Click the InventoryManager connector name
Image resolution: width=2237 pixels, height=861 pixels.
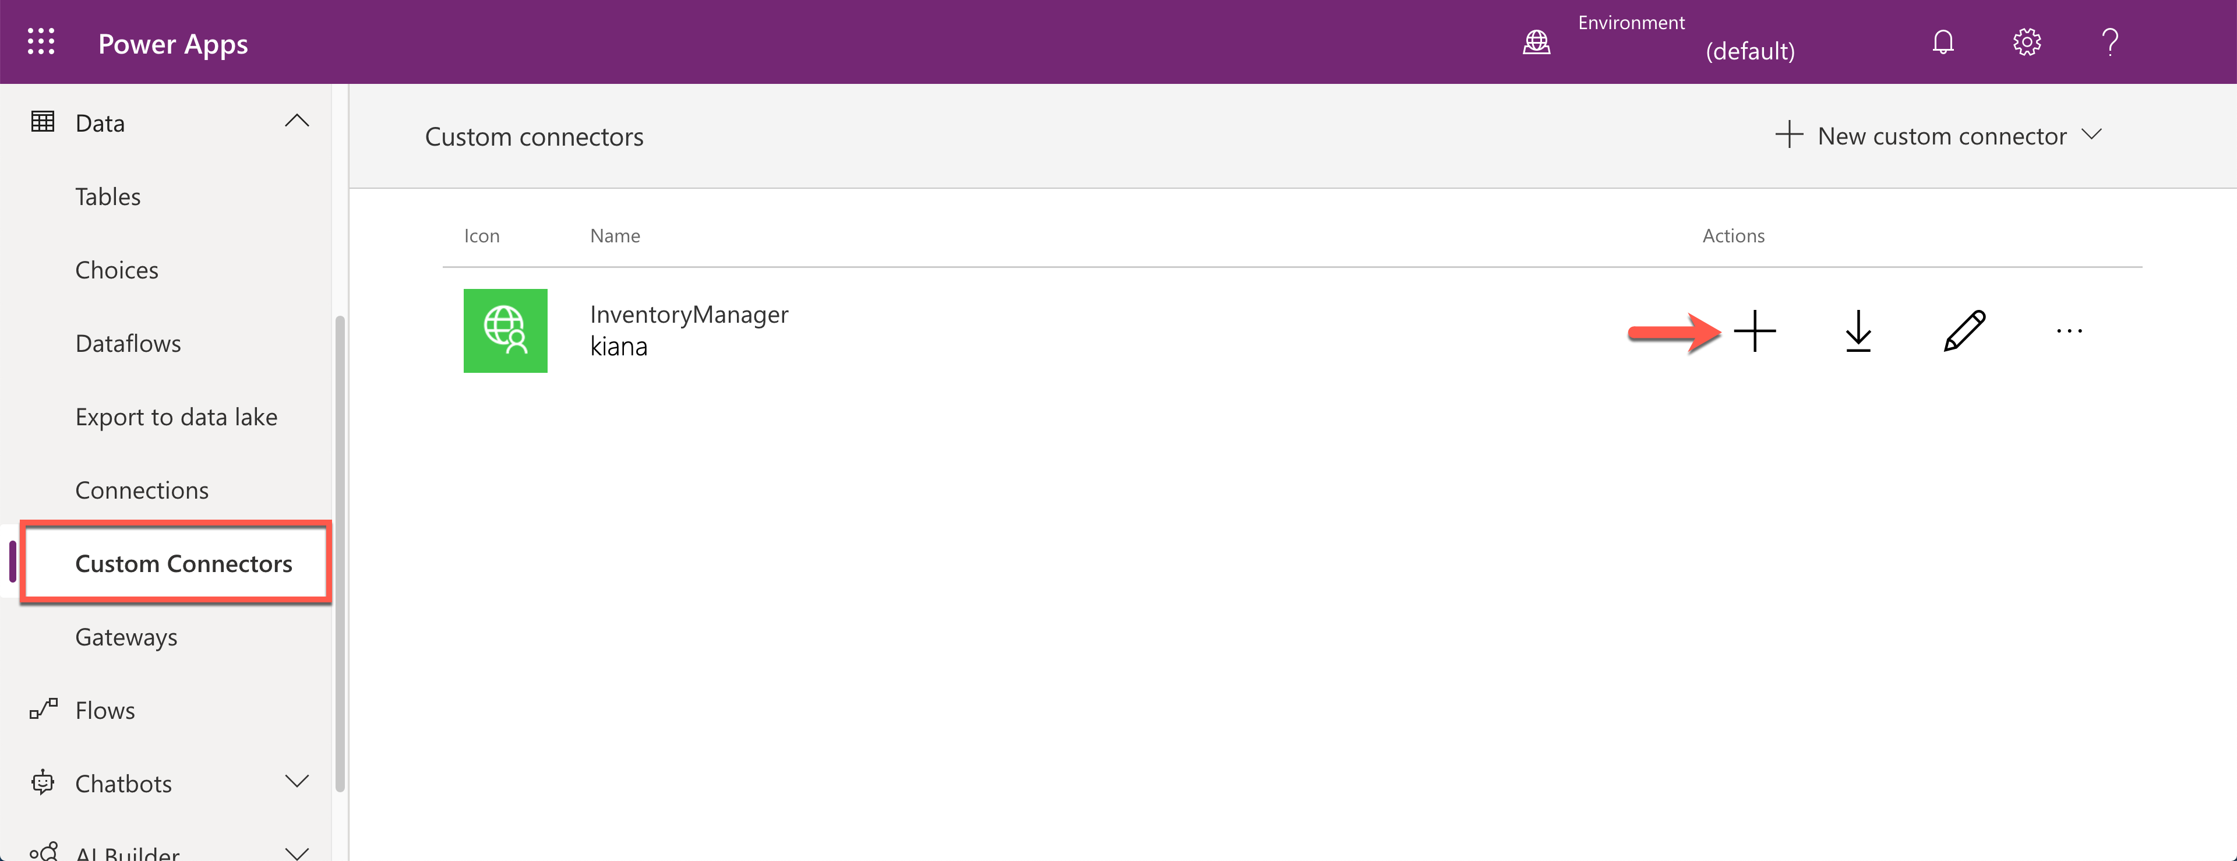coord(689,313)
